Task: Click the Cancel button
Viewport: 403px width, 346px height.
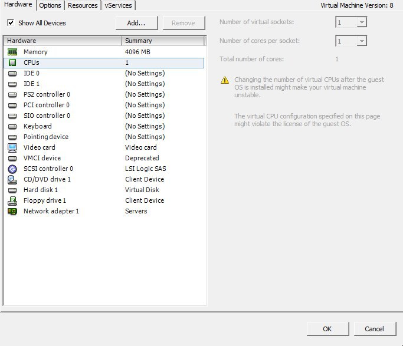Action: tap(375, 329)
